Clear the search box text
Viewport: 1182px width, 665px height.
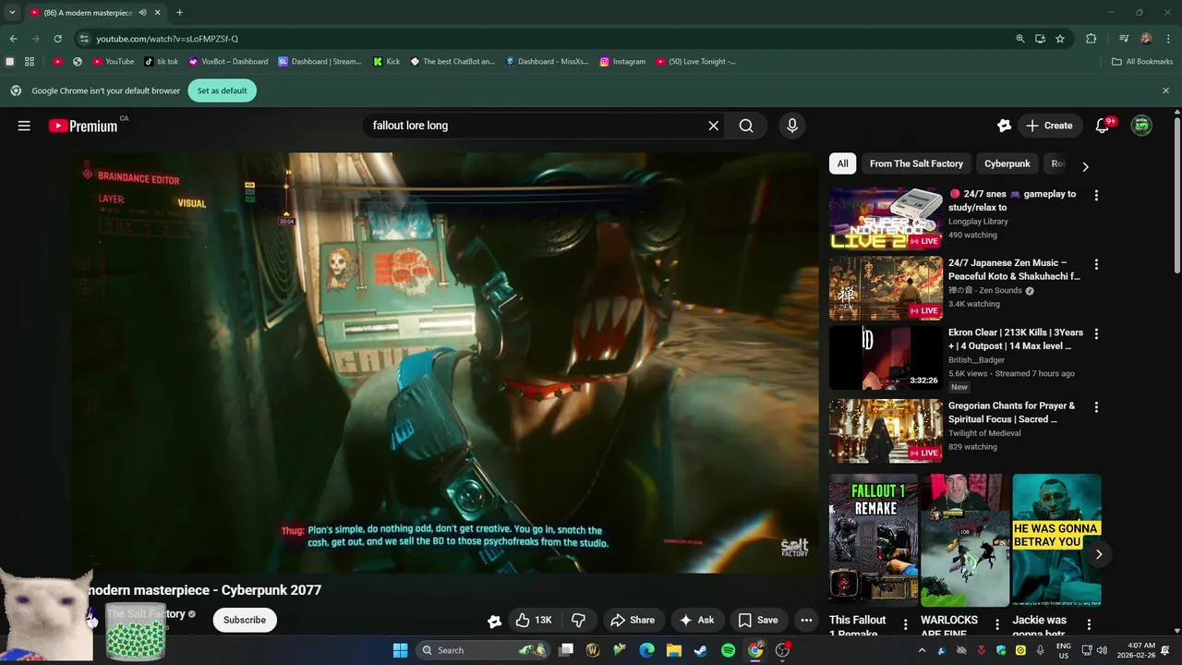(713, 126)
